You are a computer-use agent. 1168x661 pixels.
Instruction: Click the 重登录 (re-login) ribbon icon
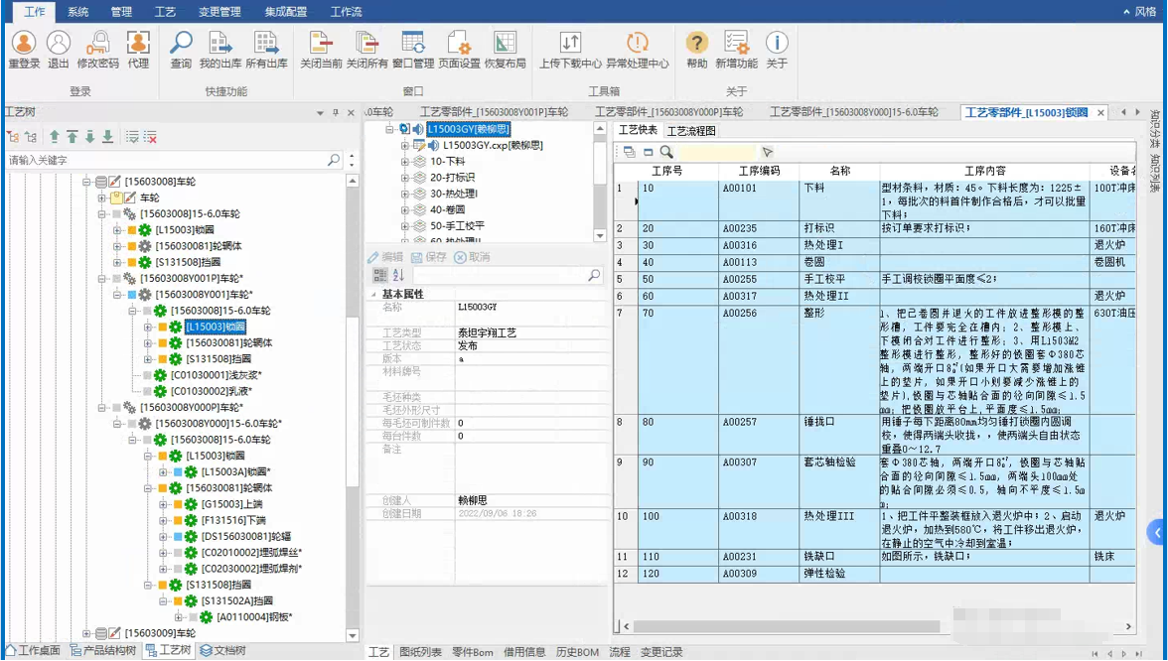24,44
